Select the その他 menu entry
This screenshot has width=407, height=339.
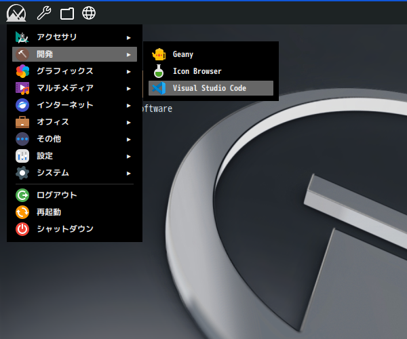[50, 139]
